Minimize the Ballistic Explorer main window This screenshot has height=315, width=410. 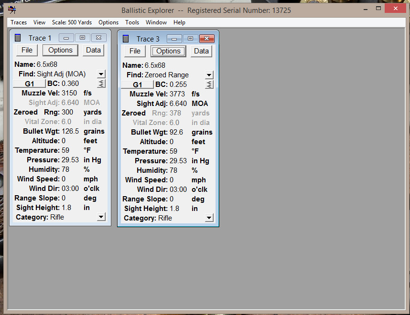click(366, 9)
